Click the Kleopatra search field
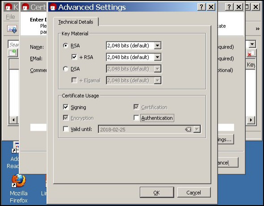This screenshot has width=264, height=206. click(13, 45)
